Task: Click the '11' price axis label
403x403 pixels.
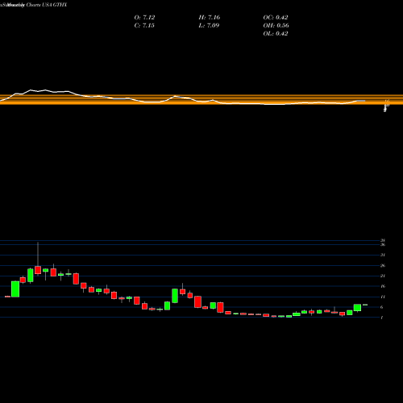Action: pos(383,297)
